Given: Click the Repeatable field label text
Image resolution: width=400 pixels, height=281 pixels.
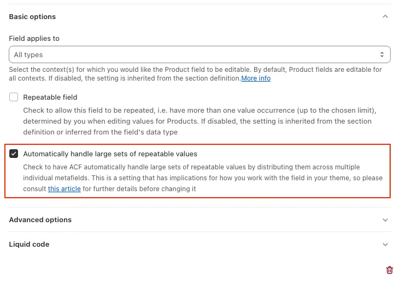Looking at the screenshot, I should [50, 97].
